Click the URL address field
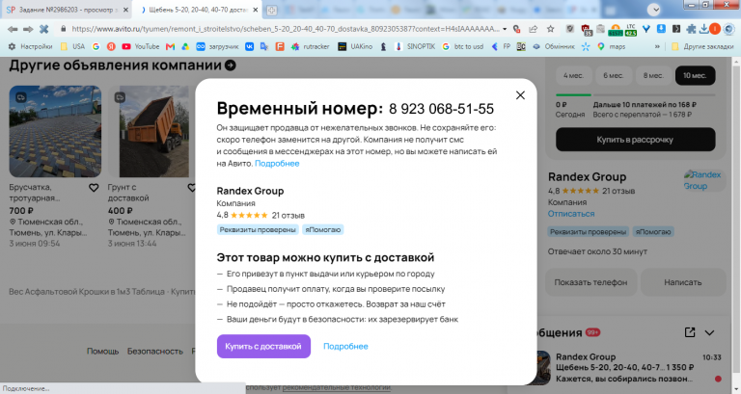This screenshot has height=394, width=741. pyautogui.click(x=285, y=29)
